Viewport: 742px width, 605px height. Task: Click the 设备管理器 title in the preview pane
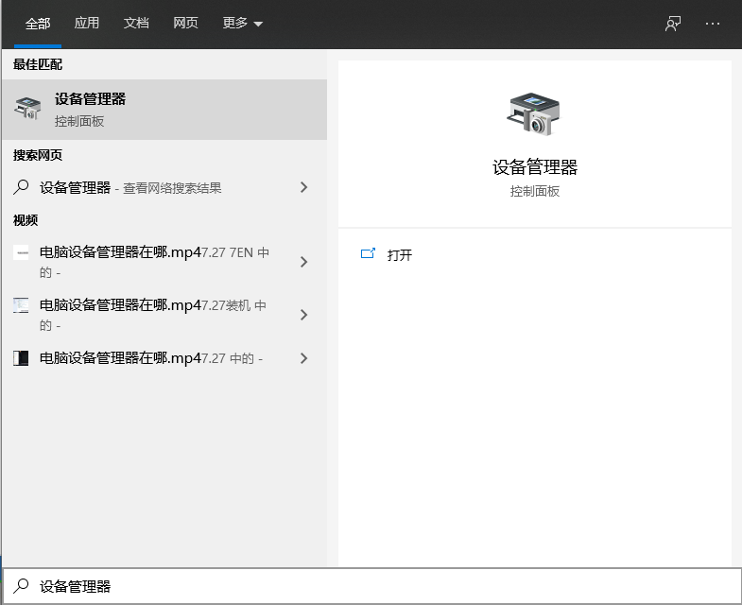[534, 167]
